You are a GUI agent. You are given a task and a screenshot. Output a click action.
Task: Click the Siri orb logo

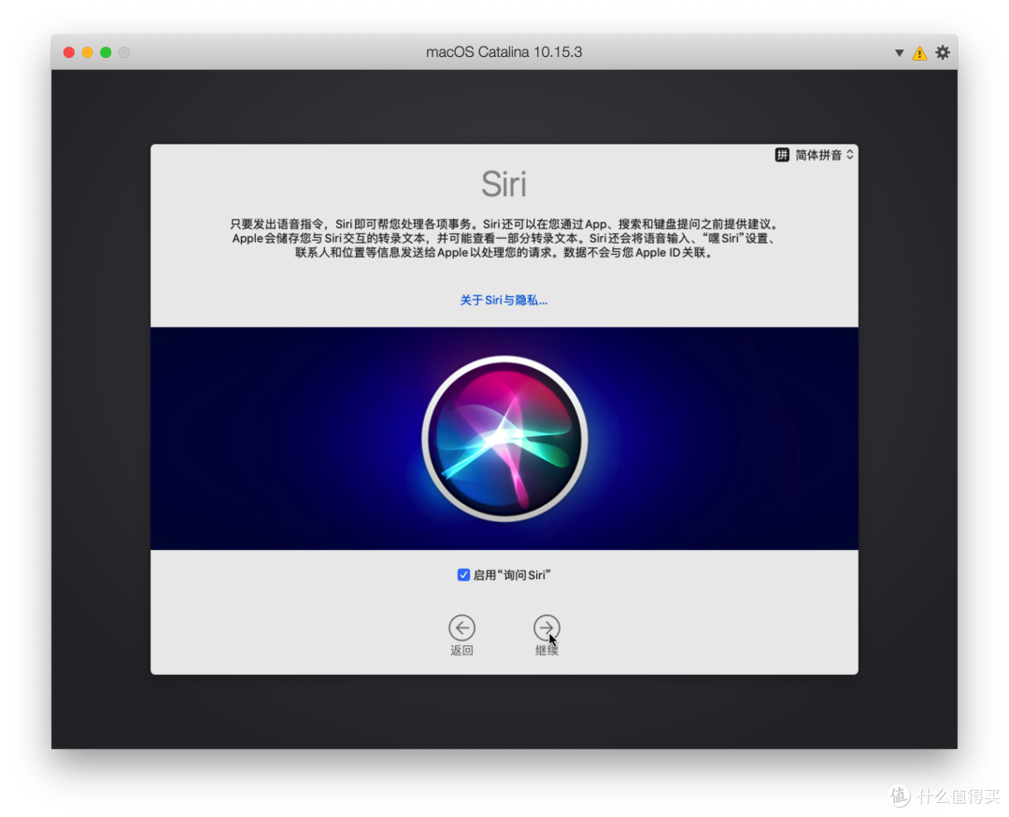click(x=504, y=439)
